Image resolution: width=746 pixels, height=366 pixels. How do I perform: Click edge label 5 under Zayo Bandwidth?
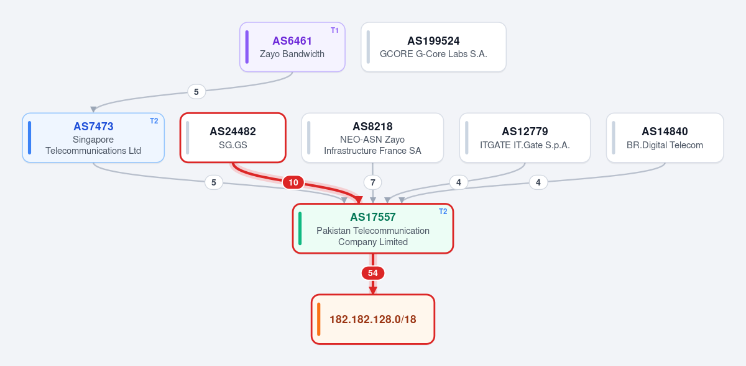pyautogui.click(x=196, y=92)
